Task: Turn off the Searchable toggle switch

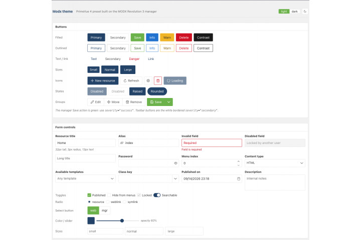Action: click(157, 195)
